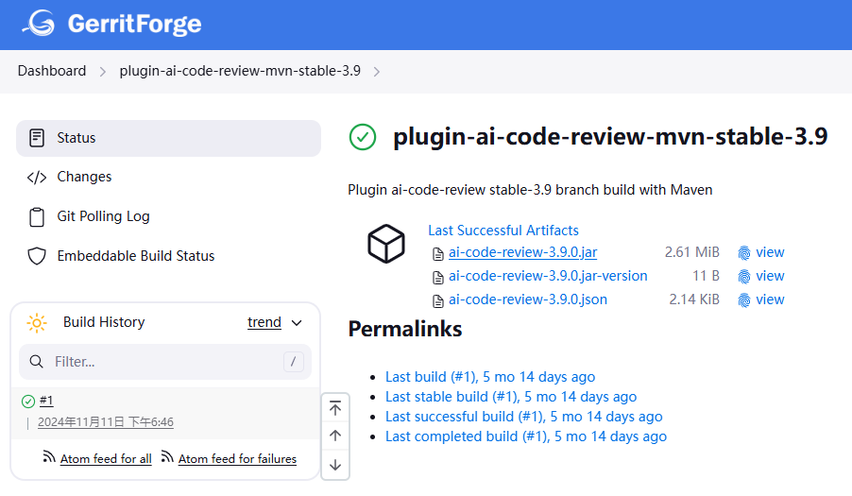852x496 pixels.
Task: Click the magnifier icon in Filter field
Action: 37,362
